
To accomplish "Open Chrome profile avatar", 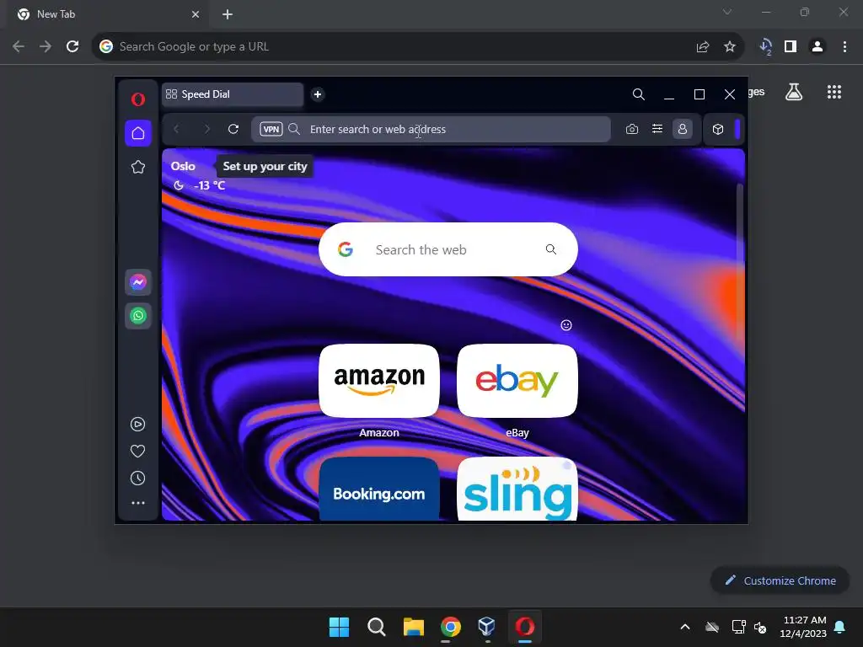I will [x=817, y=47].
